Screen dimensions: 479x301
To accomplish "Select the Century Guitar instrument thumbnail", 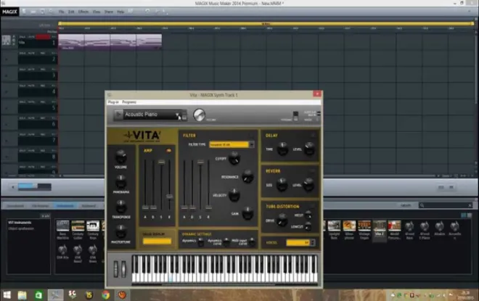I will [x=78, y=226].
